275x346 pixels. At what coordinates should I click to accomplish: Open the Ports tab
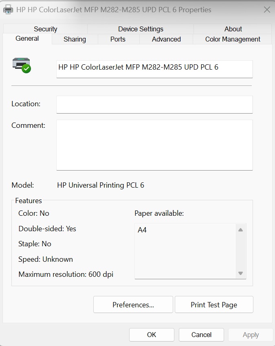point(118,39)
